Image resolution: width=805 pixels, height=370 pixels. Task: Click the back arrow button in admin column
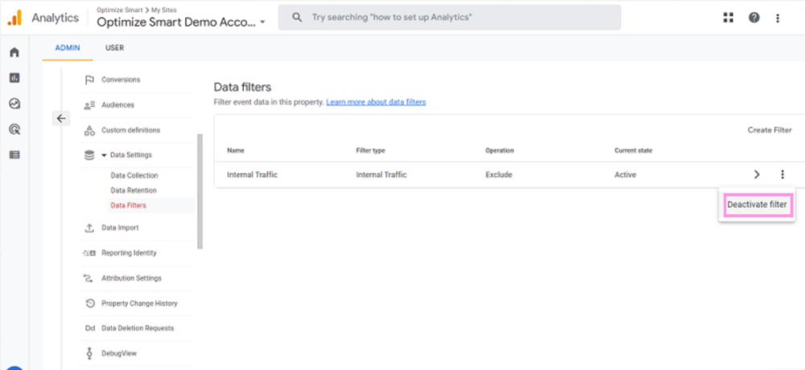pyautogui.click(x=61, y=118)
